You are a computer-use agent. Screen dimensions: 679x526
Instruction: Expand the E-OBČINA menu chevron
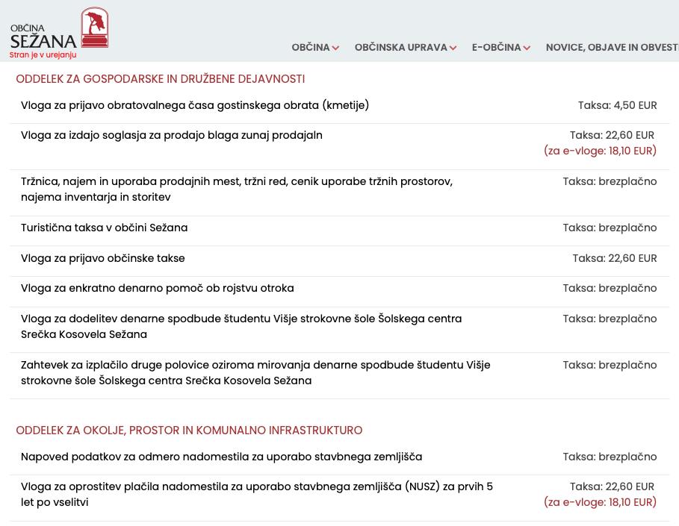[527, 48]
